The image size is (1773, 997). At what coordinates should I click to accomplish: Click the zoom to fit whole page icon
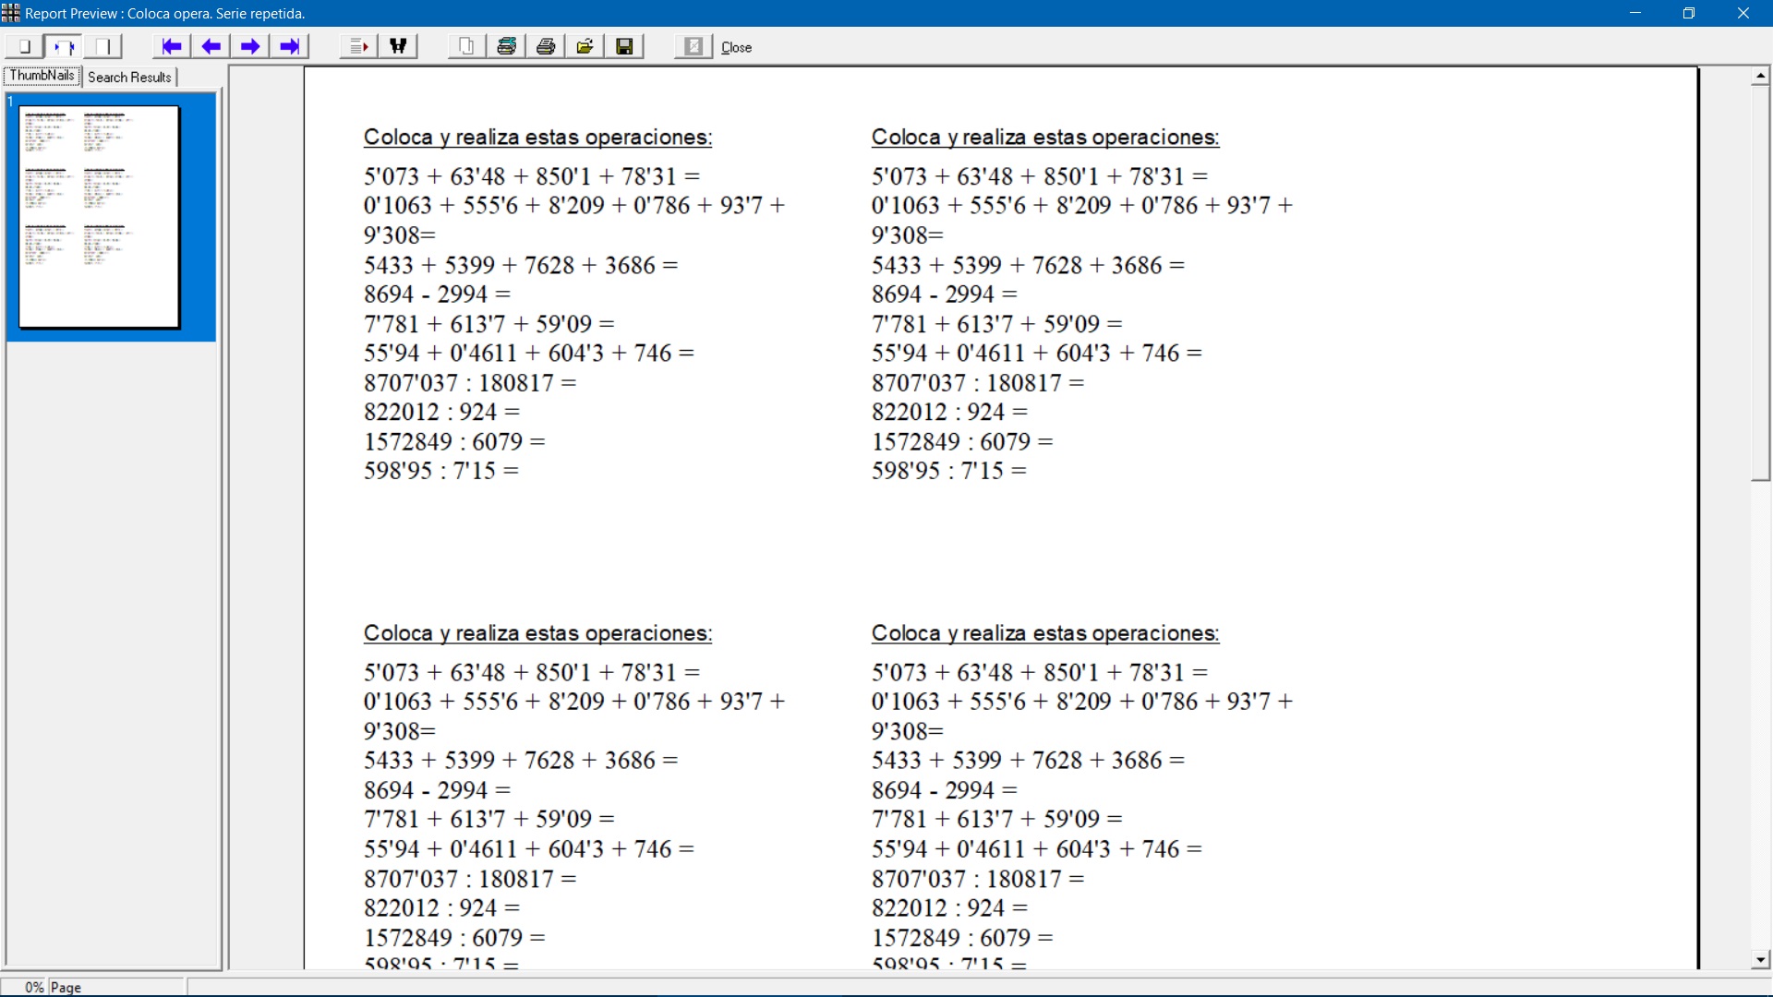point(24,46)
